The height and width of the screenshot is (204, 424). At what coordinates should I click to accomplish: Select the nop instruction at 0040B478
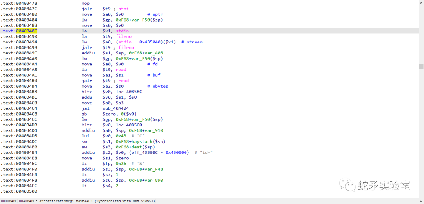(86, 3)
